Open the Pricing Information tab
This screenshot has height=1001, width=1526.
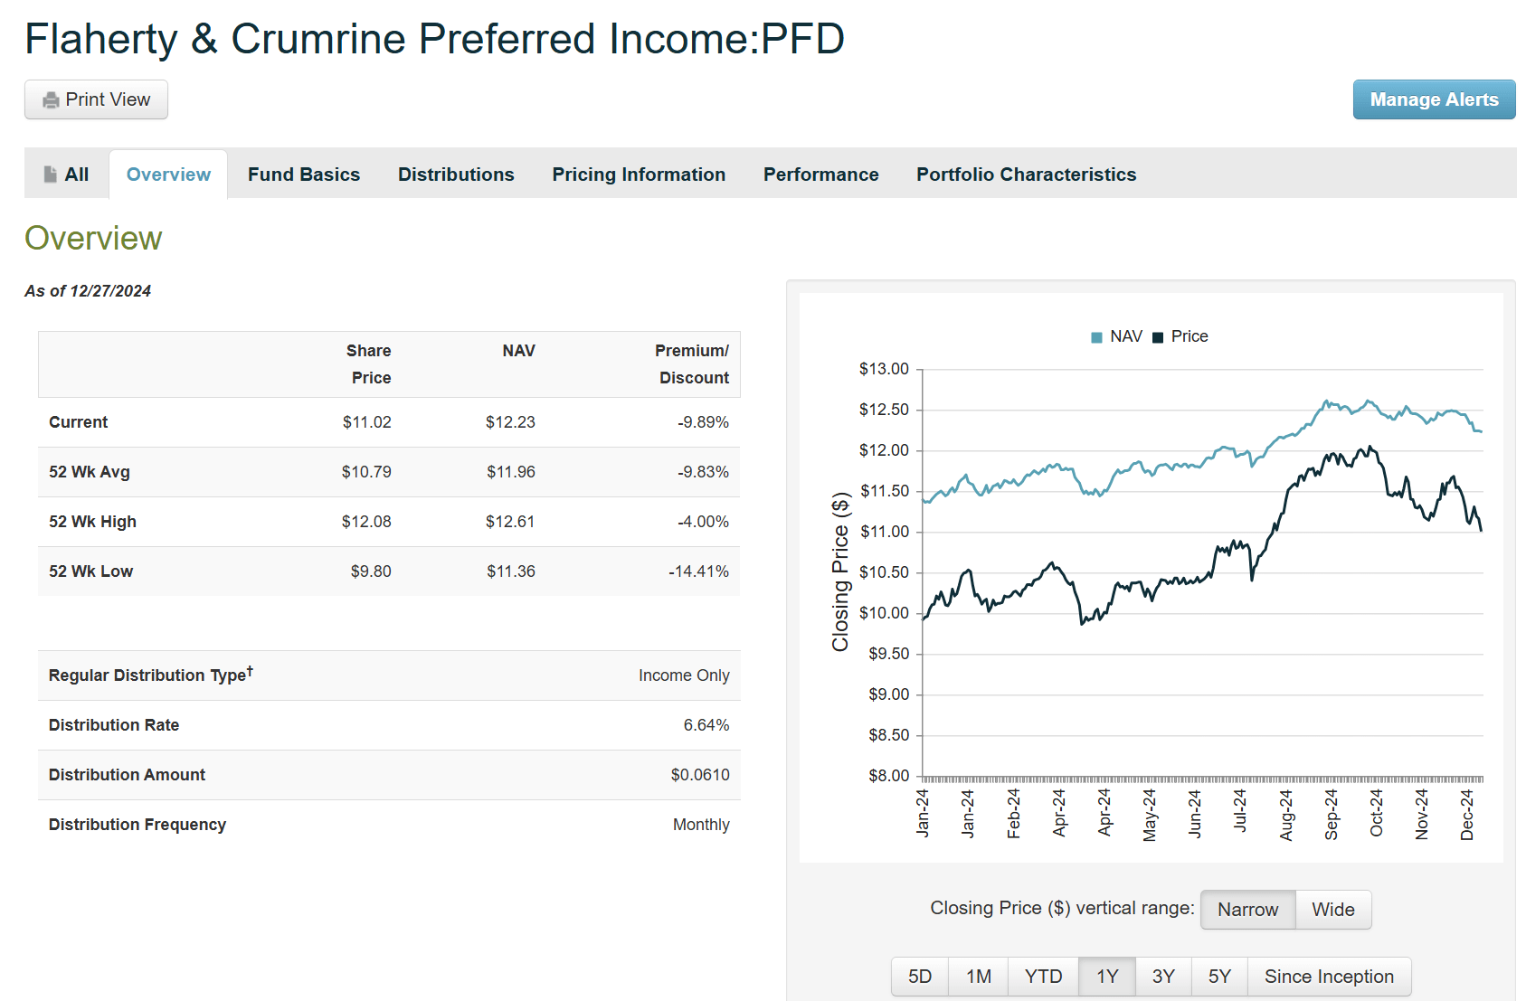(638, 174)
